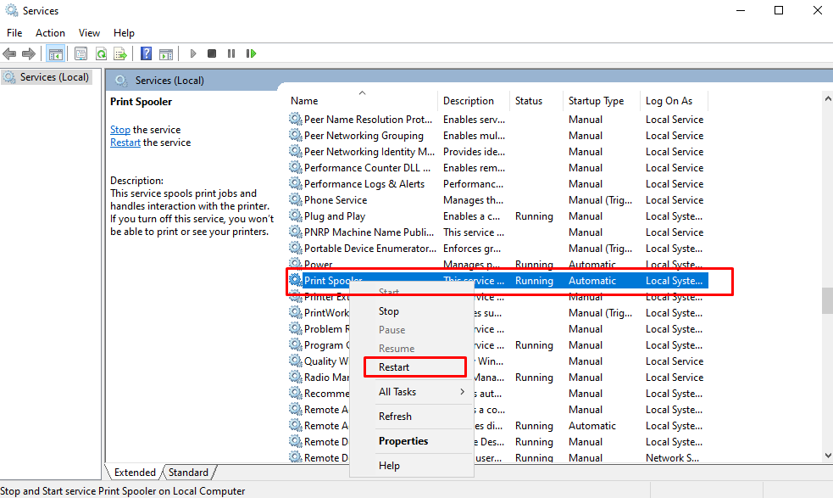The width and height of the screenshot is (833, 498).
Task: Click the Restart Service toolbar icon
Action: click(x=251, y=53)
